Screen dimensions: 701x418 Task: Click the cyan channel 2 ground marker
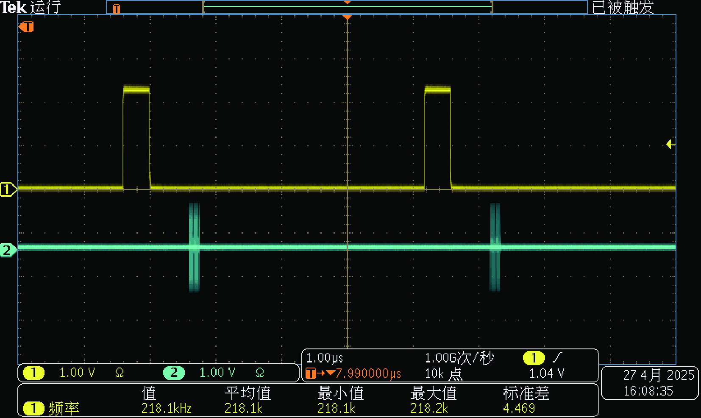[x=7, y=250]
